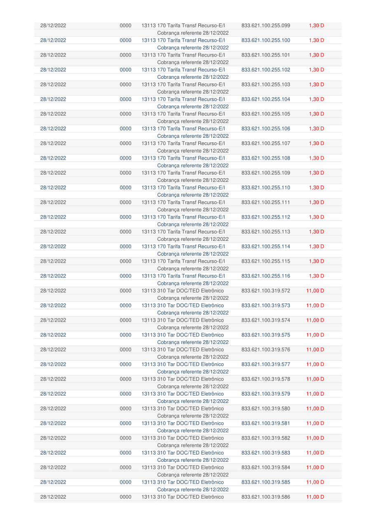Click the 1,30 D amount for document ending 255.101
The width and height of the screenshot is (371, 525).
coord(316,55)
